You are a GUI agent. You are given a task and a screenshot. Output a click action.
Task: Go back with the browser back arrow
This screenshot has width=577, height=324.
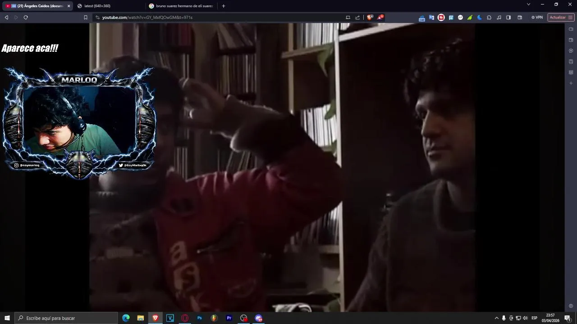(x=6, y=17)
